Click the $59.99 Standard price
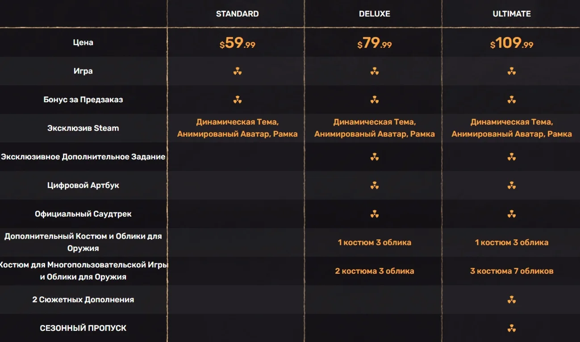Viewport: 580px width, 342px height. (x=238, y=43)
